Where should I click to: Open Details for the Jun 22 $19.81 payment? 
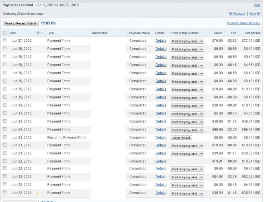[x=161, y=161]
